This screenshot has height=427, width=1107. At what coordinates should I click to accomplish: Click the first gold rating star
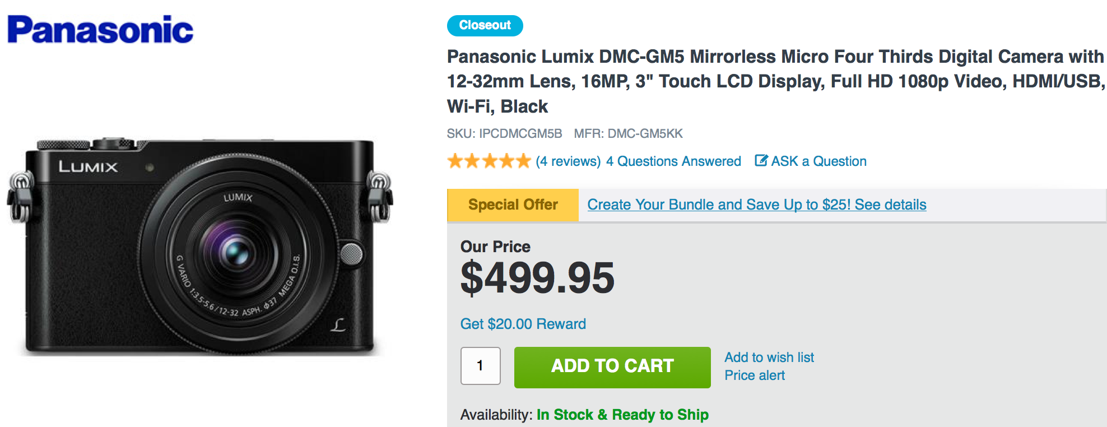coord(455,161)
